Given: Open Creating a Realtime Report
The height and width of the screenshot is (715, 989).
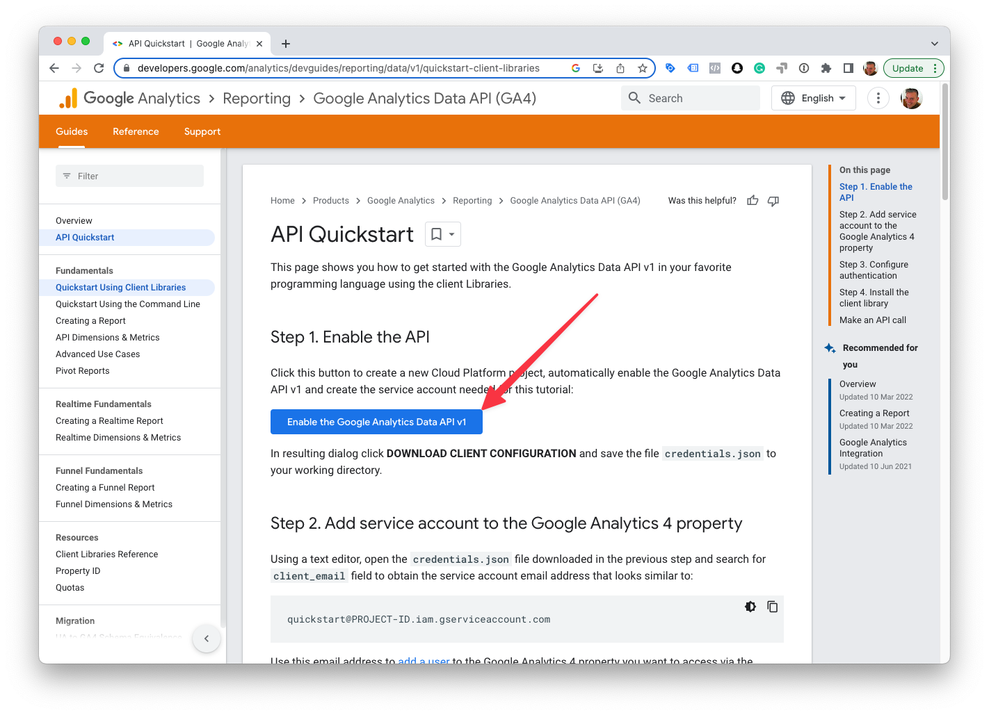Looking at the screenshot, I should (x=109, y=420).
